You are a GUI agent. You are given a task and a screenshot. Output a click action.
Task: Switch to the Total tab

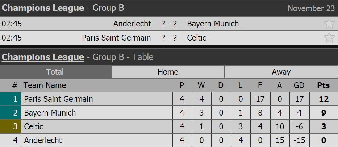(x=55, y=72)
